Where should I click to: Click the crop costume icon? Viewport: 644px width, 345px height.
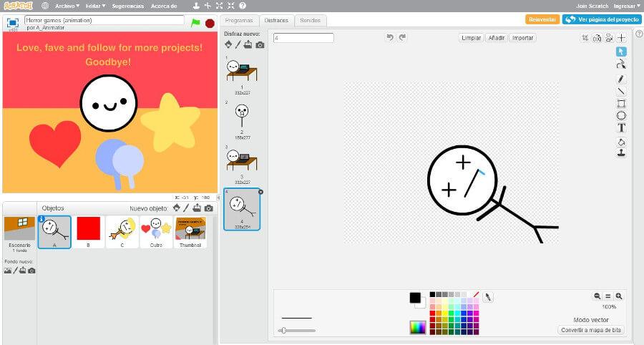585,38
